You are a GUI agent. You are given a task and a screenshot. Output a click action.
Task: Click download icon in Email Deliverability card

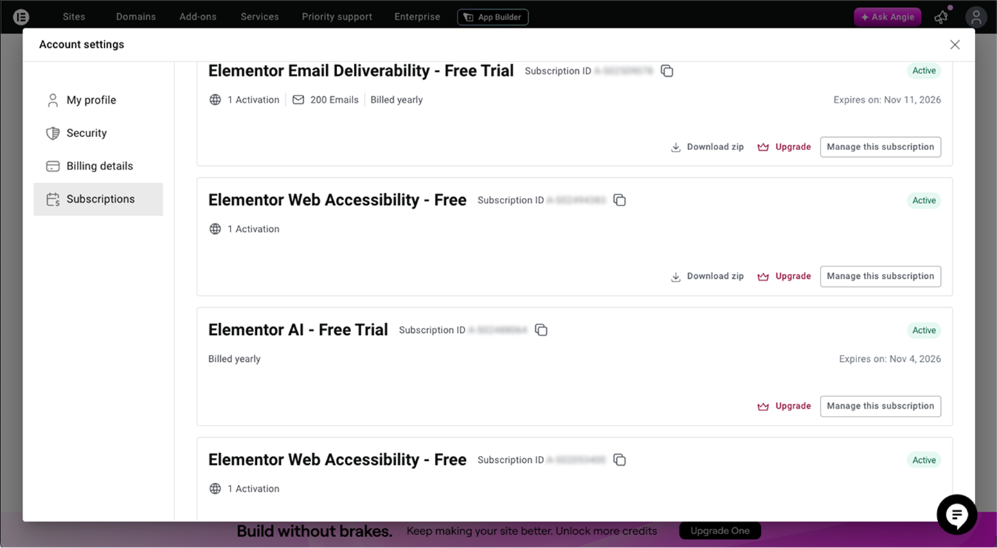676,147
